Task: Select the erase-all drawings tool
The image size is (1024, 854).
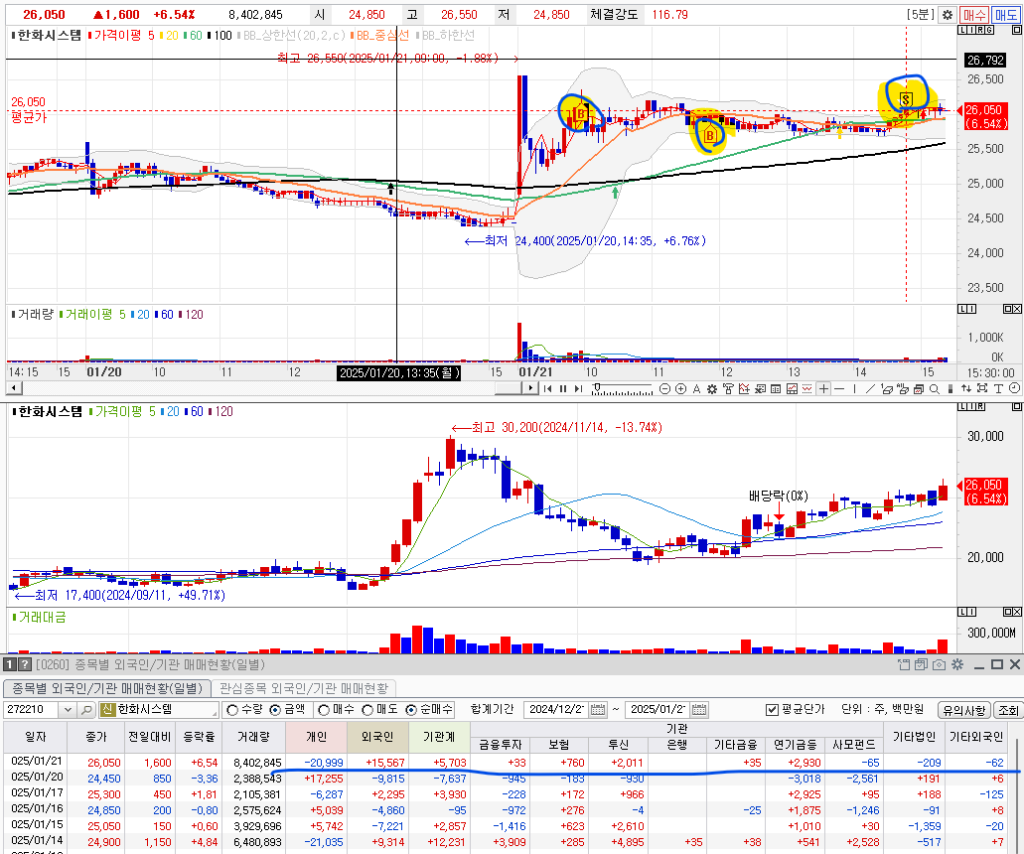Action: [x=903, y=389]
